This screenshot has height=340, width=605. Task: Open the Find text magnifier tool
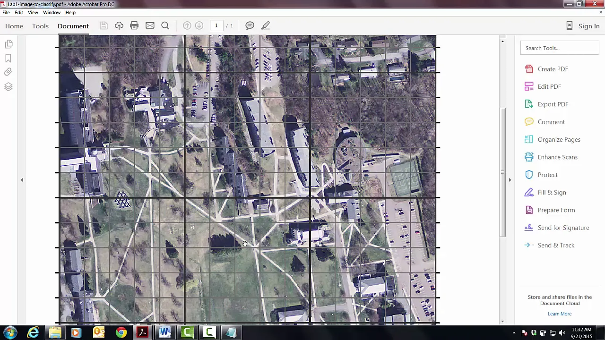[165, 25]
